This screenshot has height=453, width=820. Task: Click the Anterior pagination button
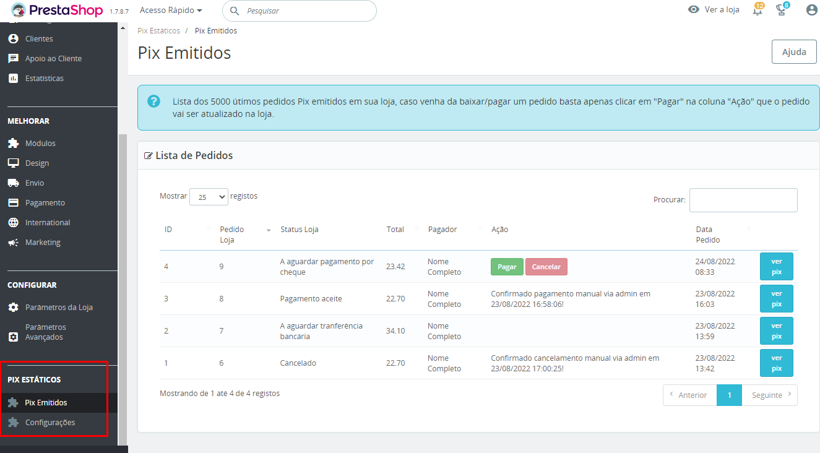tap(690, 395)
